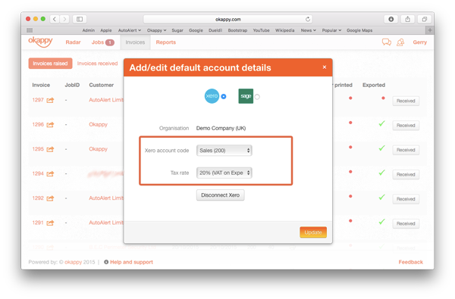
Task: Click the Exported column header
Action: tap(374, 85)
